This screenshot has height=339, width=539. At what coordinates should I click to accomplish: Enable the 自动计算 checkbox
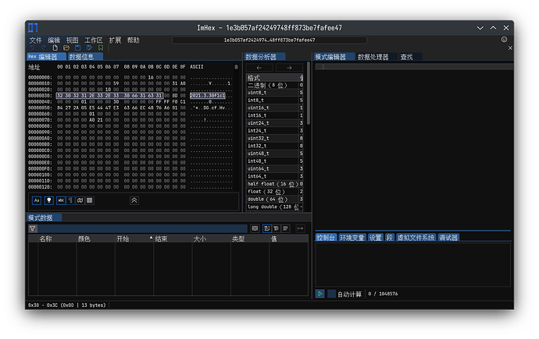331,294
